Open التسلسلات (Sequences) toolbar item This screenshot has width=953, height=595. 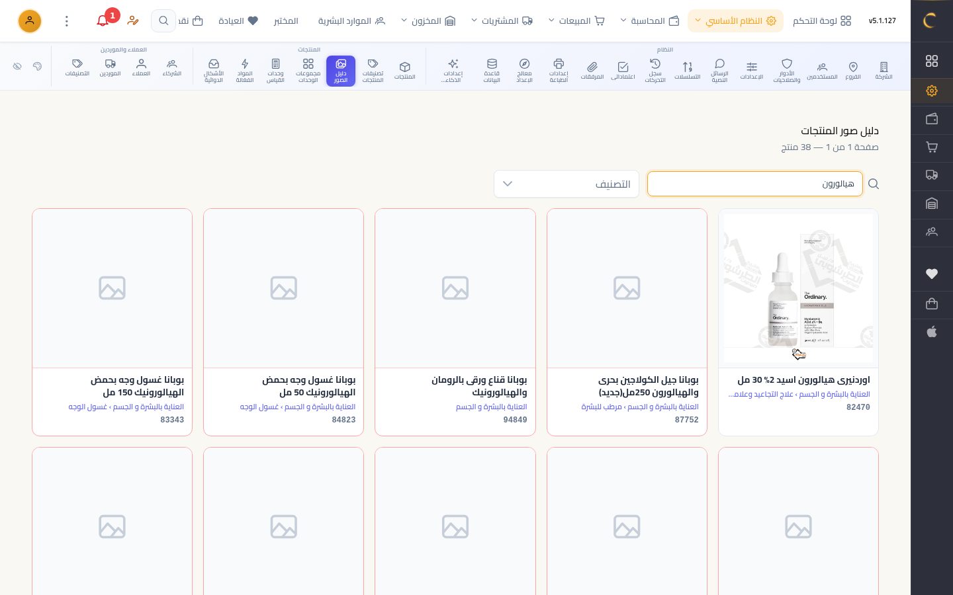[688, 71]
